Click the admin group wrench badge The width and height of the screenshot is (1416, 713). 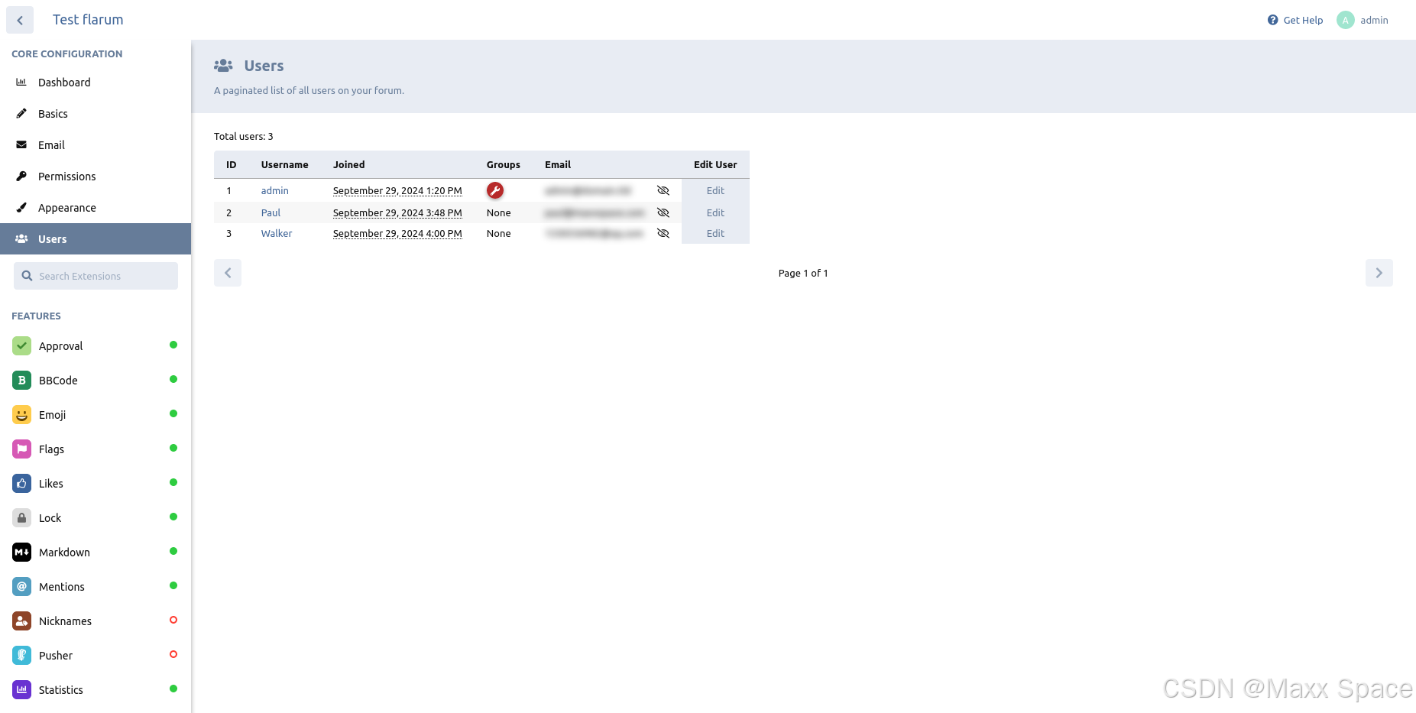coord(495,190)
